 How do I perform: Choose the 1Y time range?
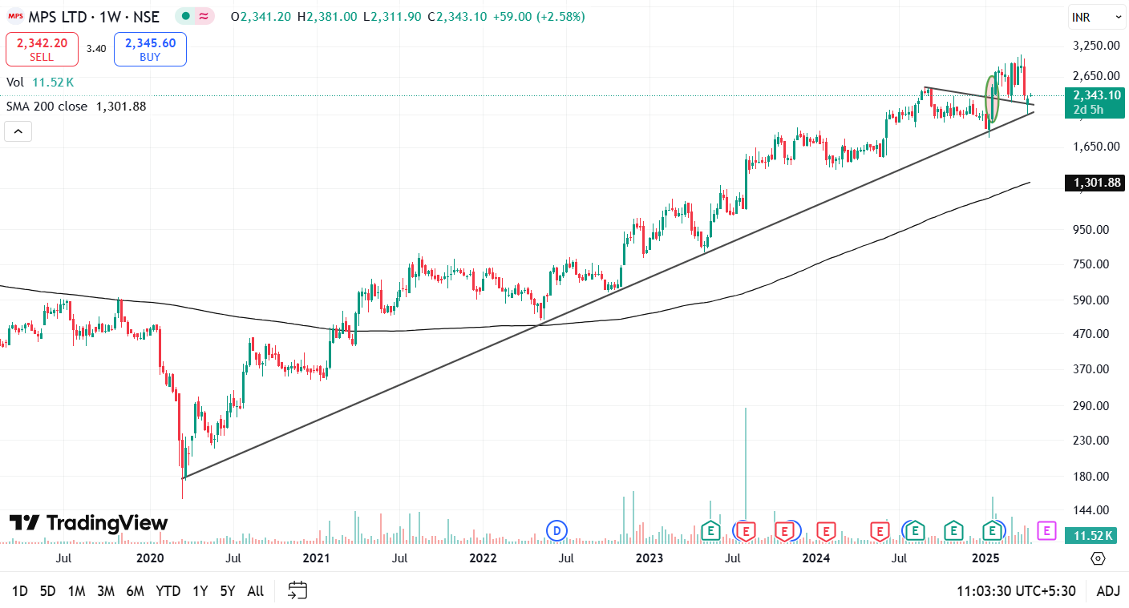click(200, 591)
